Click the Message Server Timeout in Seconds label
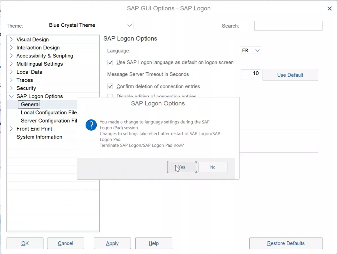Viewport: 337px width, 254px height. point(148,75)
